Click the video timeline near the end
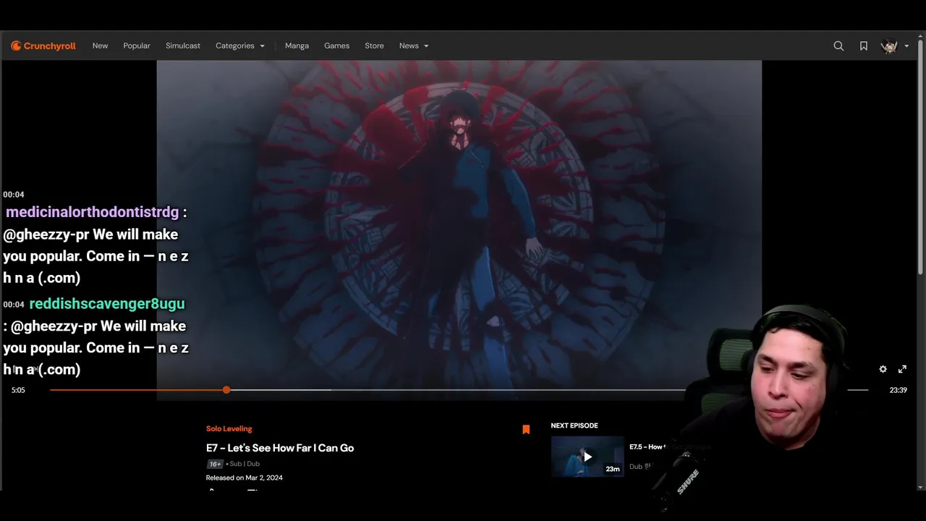 click(857, 390)
